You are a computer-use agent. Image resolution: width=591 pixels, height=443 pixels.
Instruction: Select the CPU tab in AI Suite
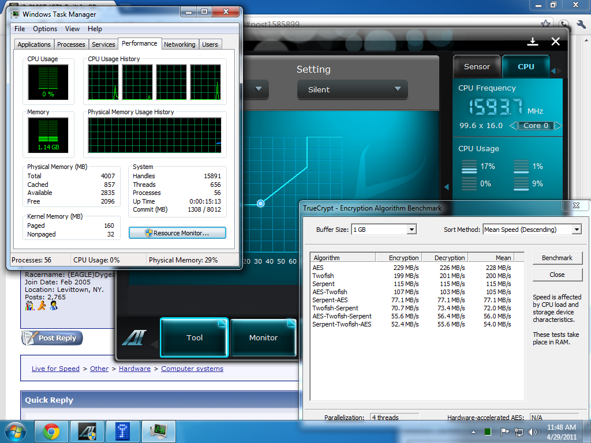click(526, 67)
